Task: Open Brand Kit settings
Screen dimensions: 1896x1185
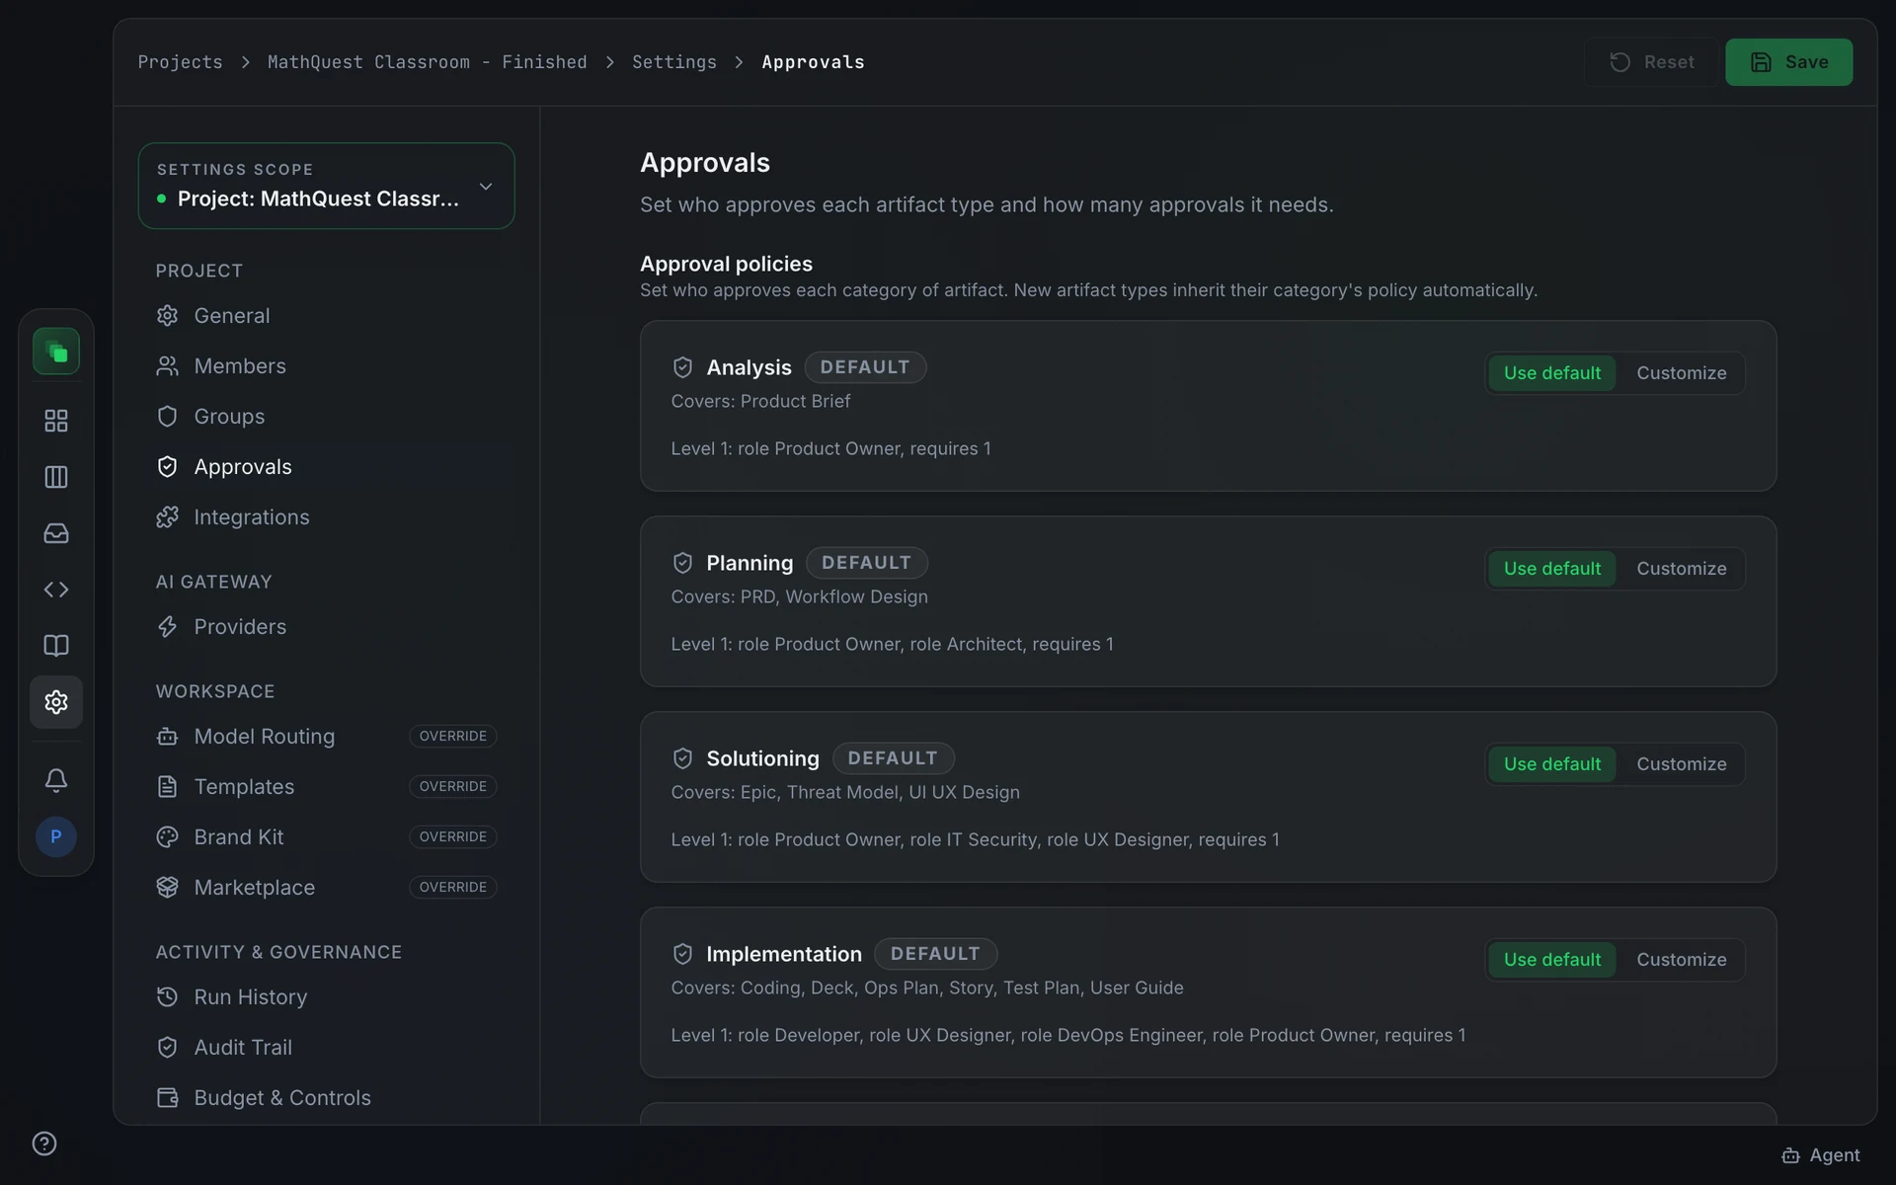Action: pyautogui.click(x=326, y=836)
